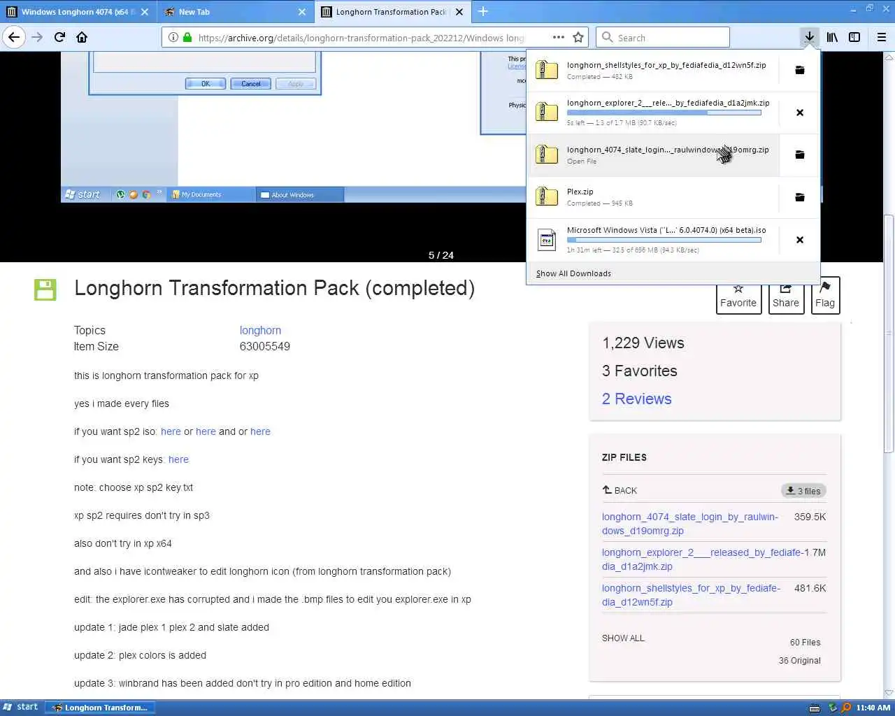Screen dimensions: 895x716
Task: Close the Windows Longhorn 4074 tab
Action: (145, 12)
